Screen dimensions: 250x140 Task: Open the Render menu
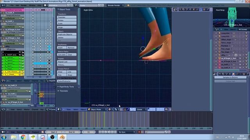(x=24, y=5)
